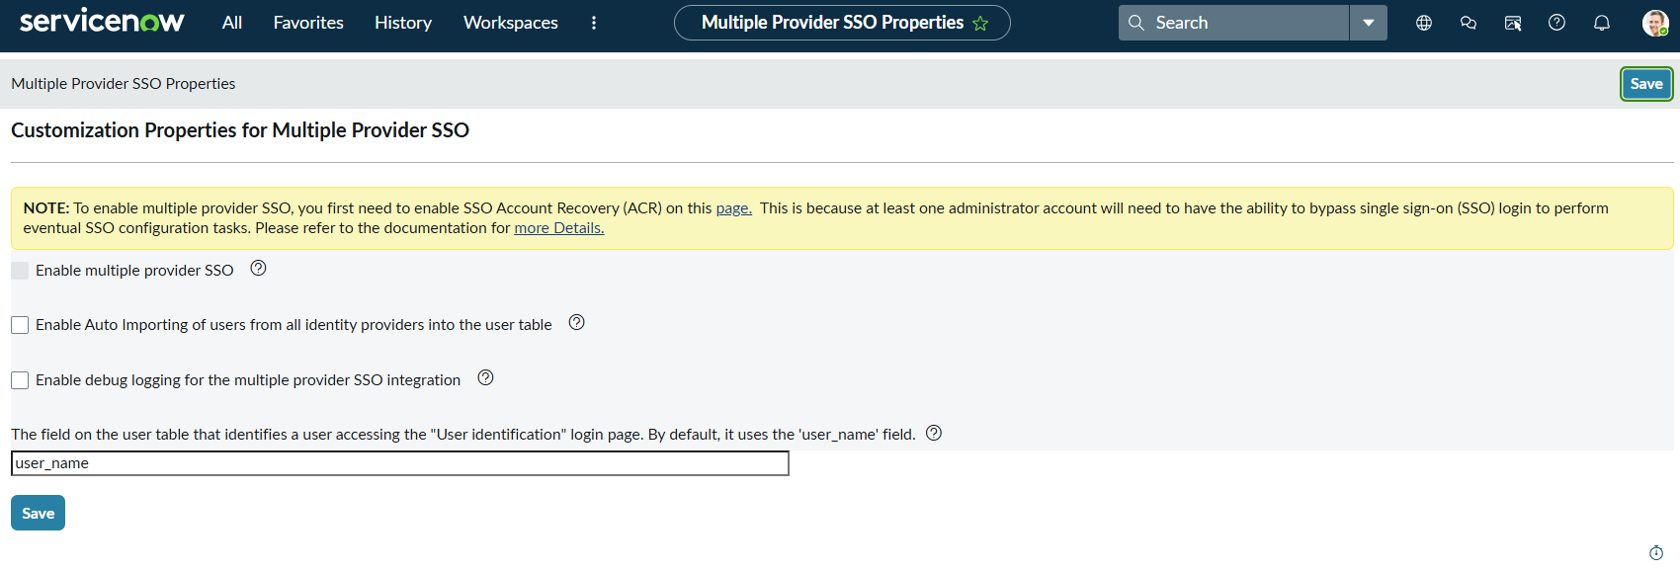Enable Auto Importing of users checkbox
The width and height of the screenshot is (1680, 571).
point(20,325)
